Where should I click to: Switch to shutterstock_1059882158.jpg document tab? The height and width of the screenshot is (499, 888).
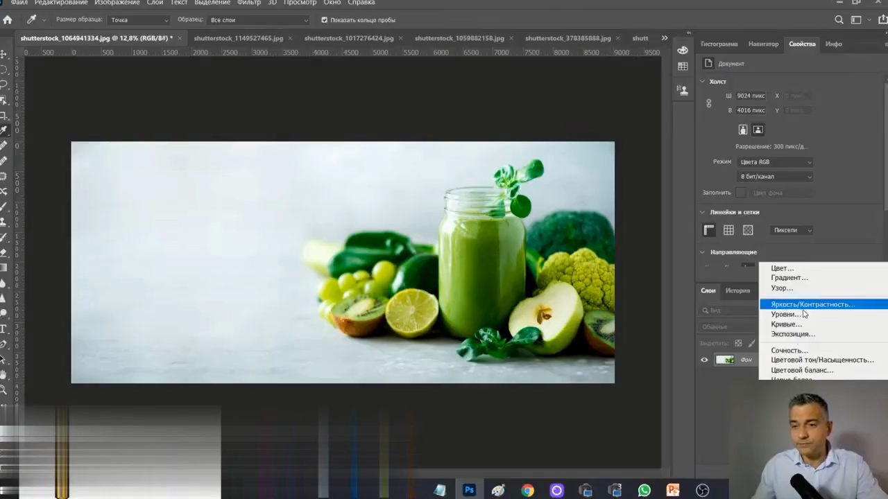(x=459, y=38)
